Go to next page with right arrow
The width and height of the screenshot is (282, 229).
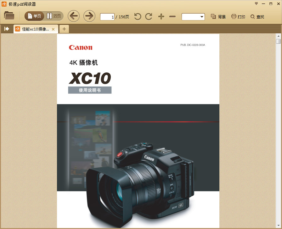pos(89,16)
